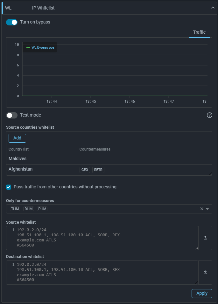Screen dimensions: 218x304
Task: Click into the Source whitelist text area
Action: (x=102, y=238)
